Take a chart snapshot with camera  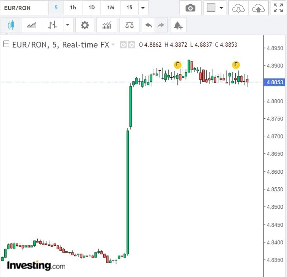[190, 8]
